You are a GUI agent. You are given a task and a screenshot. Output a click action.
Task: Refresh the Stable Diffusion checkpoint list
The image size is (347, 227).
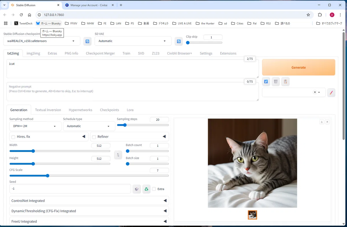[87, 41]
